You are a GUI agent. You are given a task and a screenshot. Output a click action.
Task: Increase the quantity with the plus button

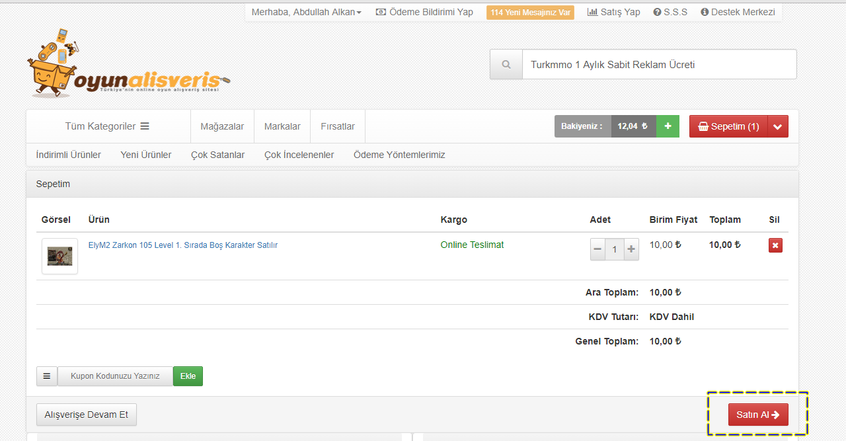click(631, 249)
